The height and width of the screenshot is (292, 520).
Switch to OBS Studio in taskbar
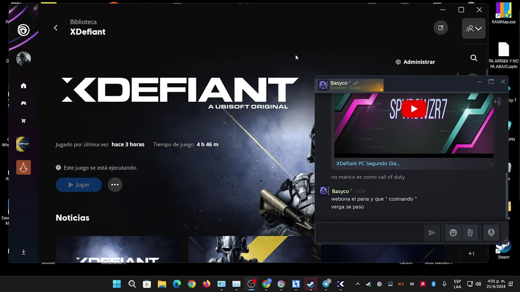click(251, 284)
